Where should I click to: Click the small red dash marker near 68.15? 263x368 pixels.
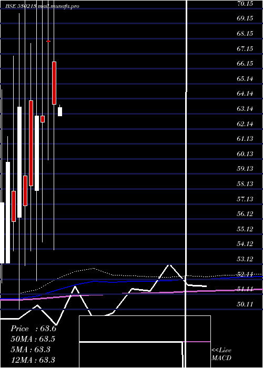(x=48, y=42)
